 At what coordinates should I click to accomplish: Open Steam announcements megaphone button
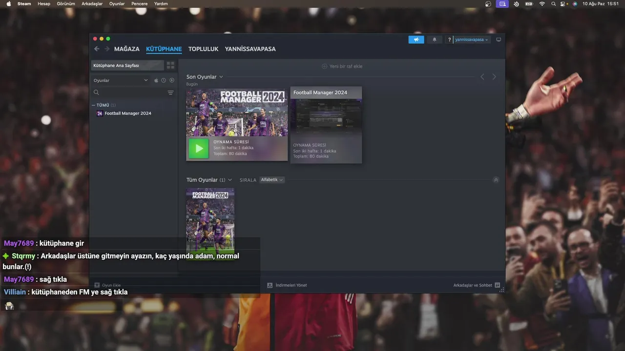(417, 39)
